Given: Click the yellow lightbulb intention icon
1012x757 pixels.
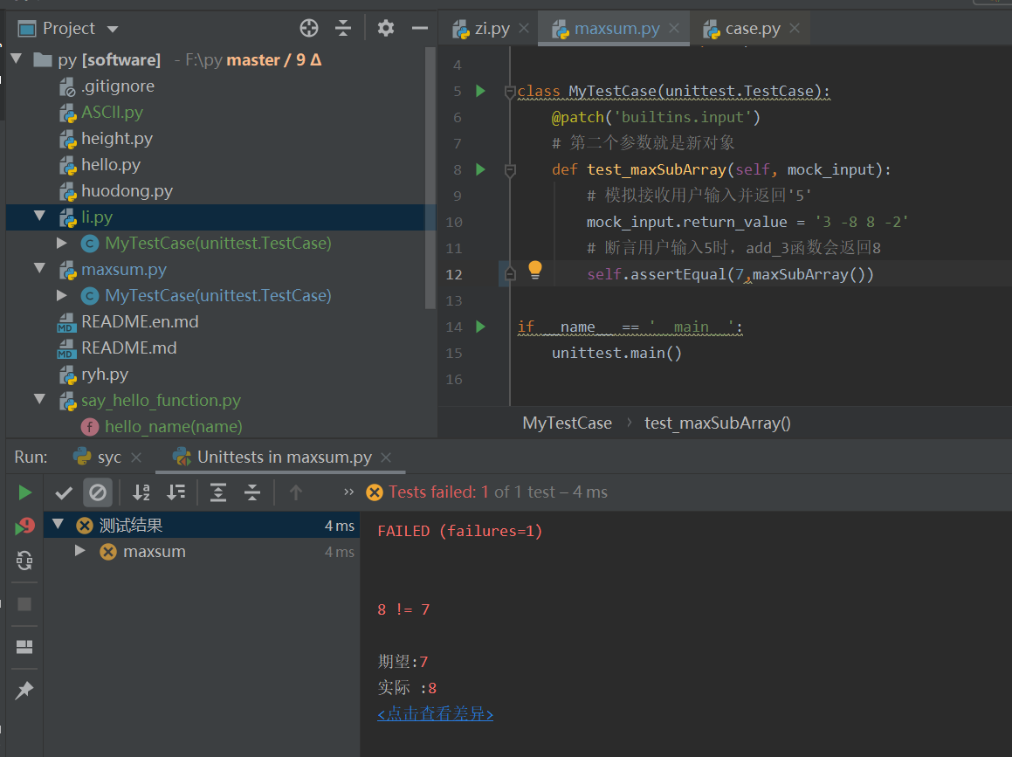Looking at the screenshot, I should point(535,270).
